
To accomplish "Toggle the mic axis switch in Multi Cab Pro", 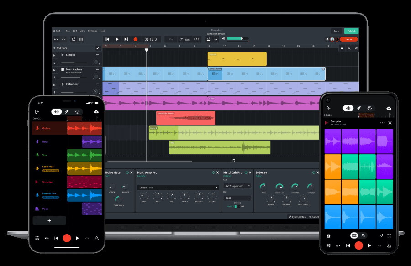I will (237, 206).
